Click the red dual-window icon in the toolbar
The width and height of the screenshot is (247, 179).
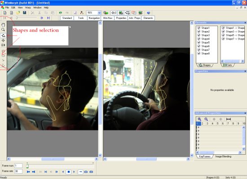click(134, 13)
